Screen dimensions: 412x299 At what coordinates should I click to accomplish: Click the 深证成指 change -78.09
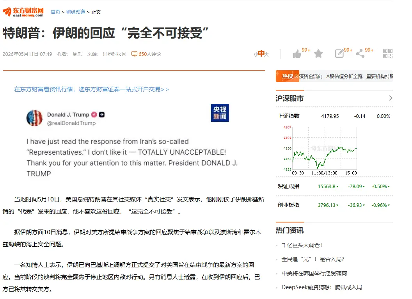(356, 186)
